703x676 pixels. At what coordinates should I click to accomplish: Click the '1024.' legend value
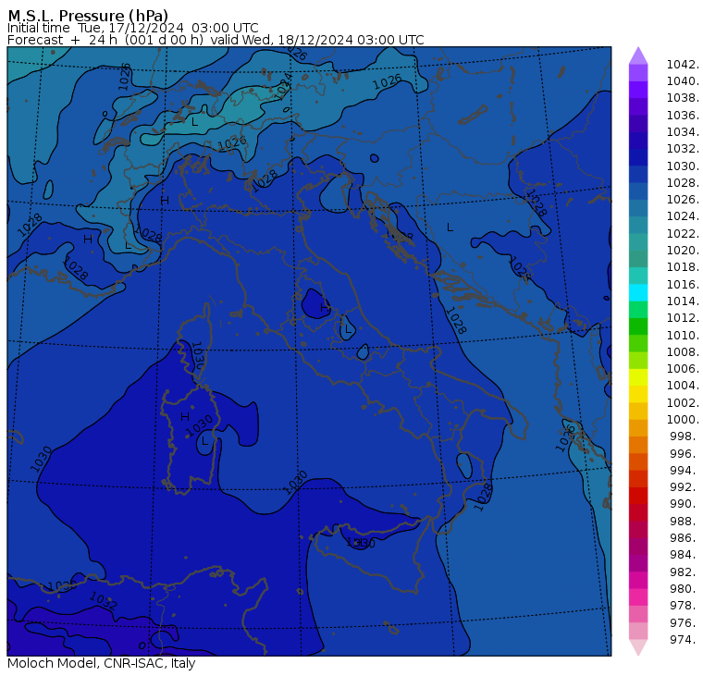tap(683, 216)
